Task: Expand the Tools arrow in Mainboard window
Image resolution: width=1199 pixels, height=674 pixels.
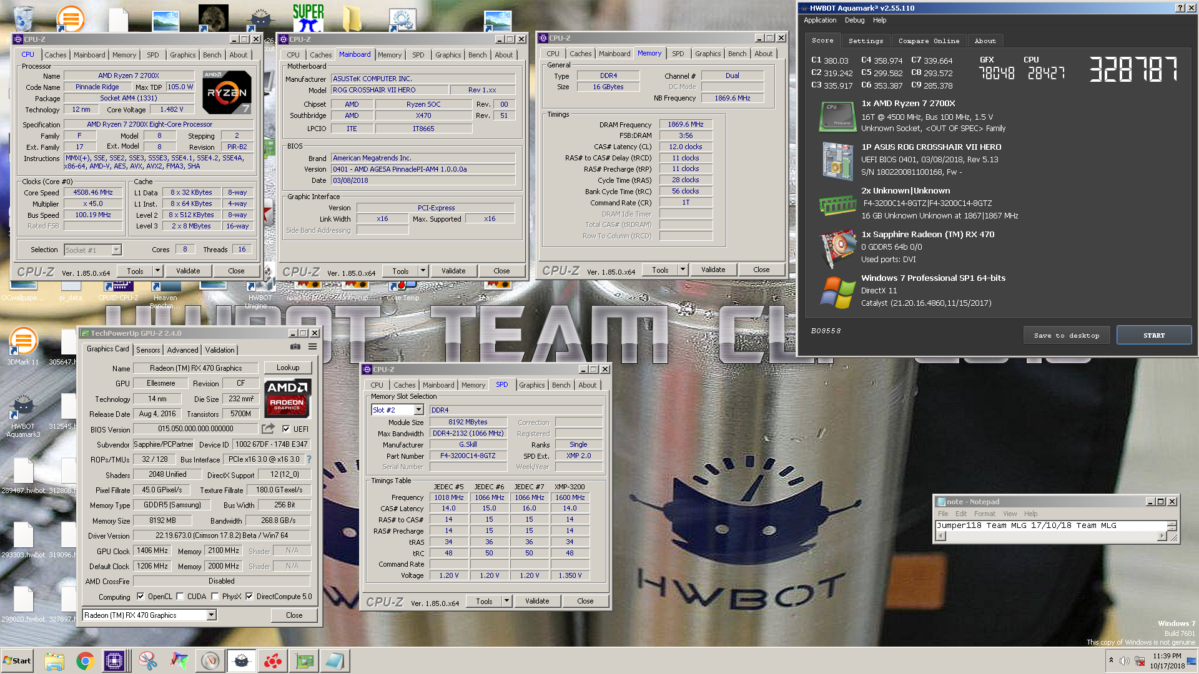Action: coord(423,271)
